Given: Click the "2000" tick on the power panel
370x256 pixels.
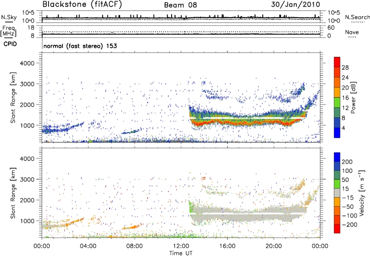Looking at the screenshot, I should pyautogui.click(x=27, y=104).
